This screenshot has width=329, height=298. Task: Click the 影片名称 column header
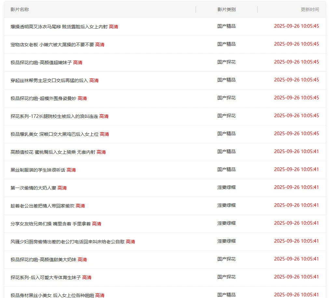(20, 9)
